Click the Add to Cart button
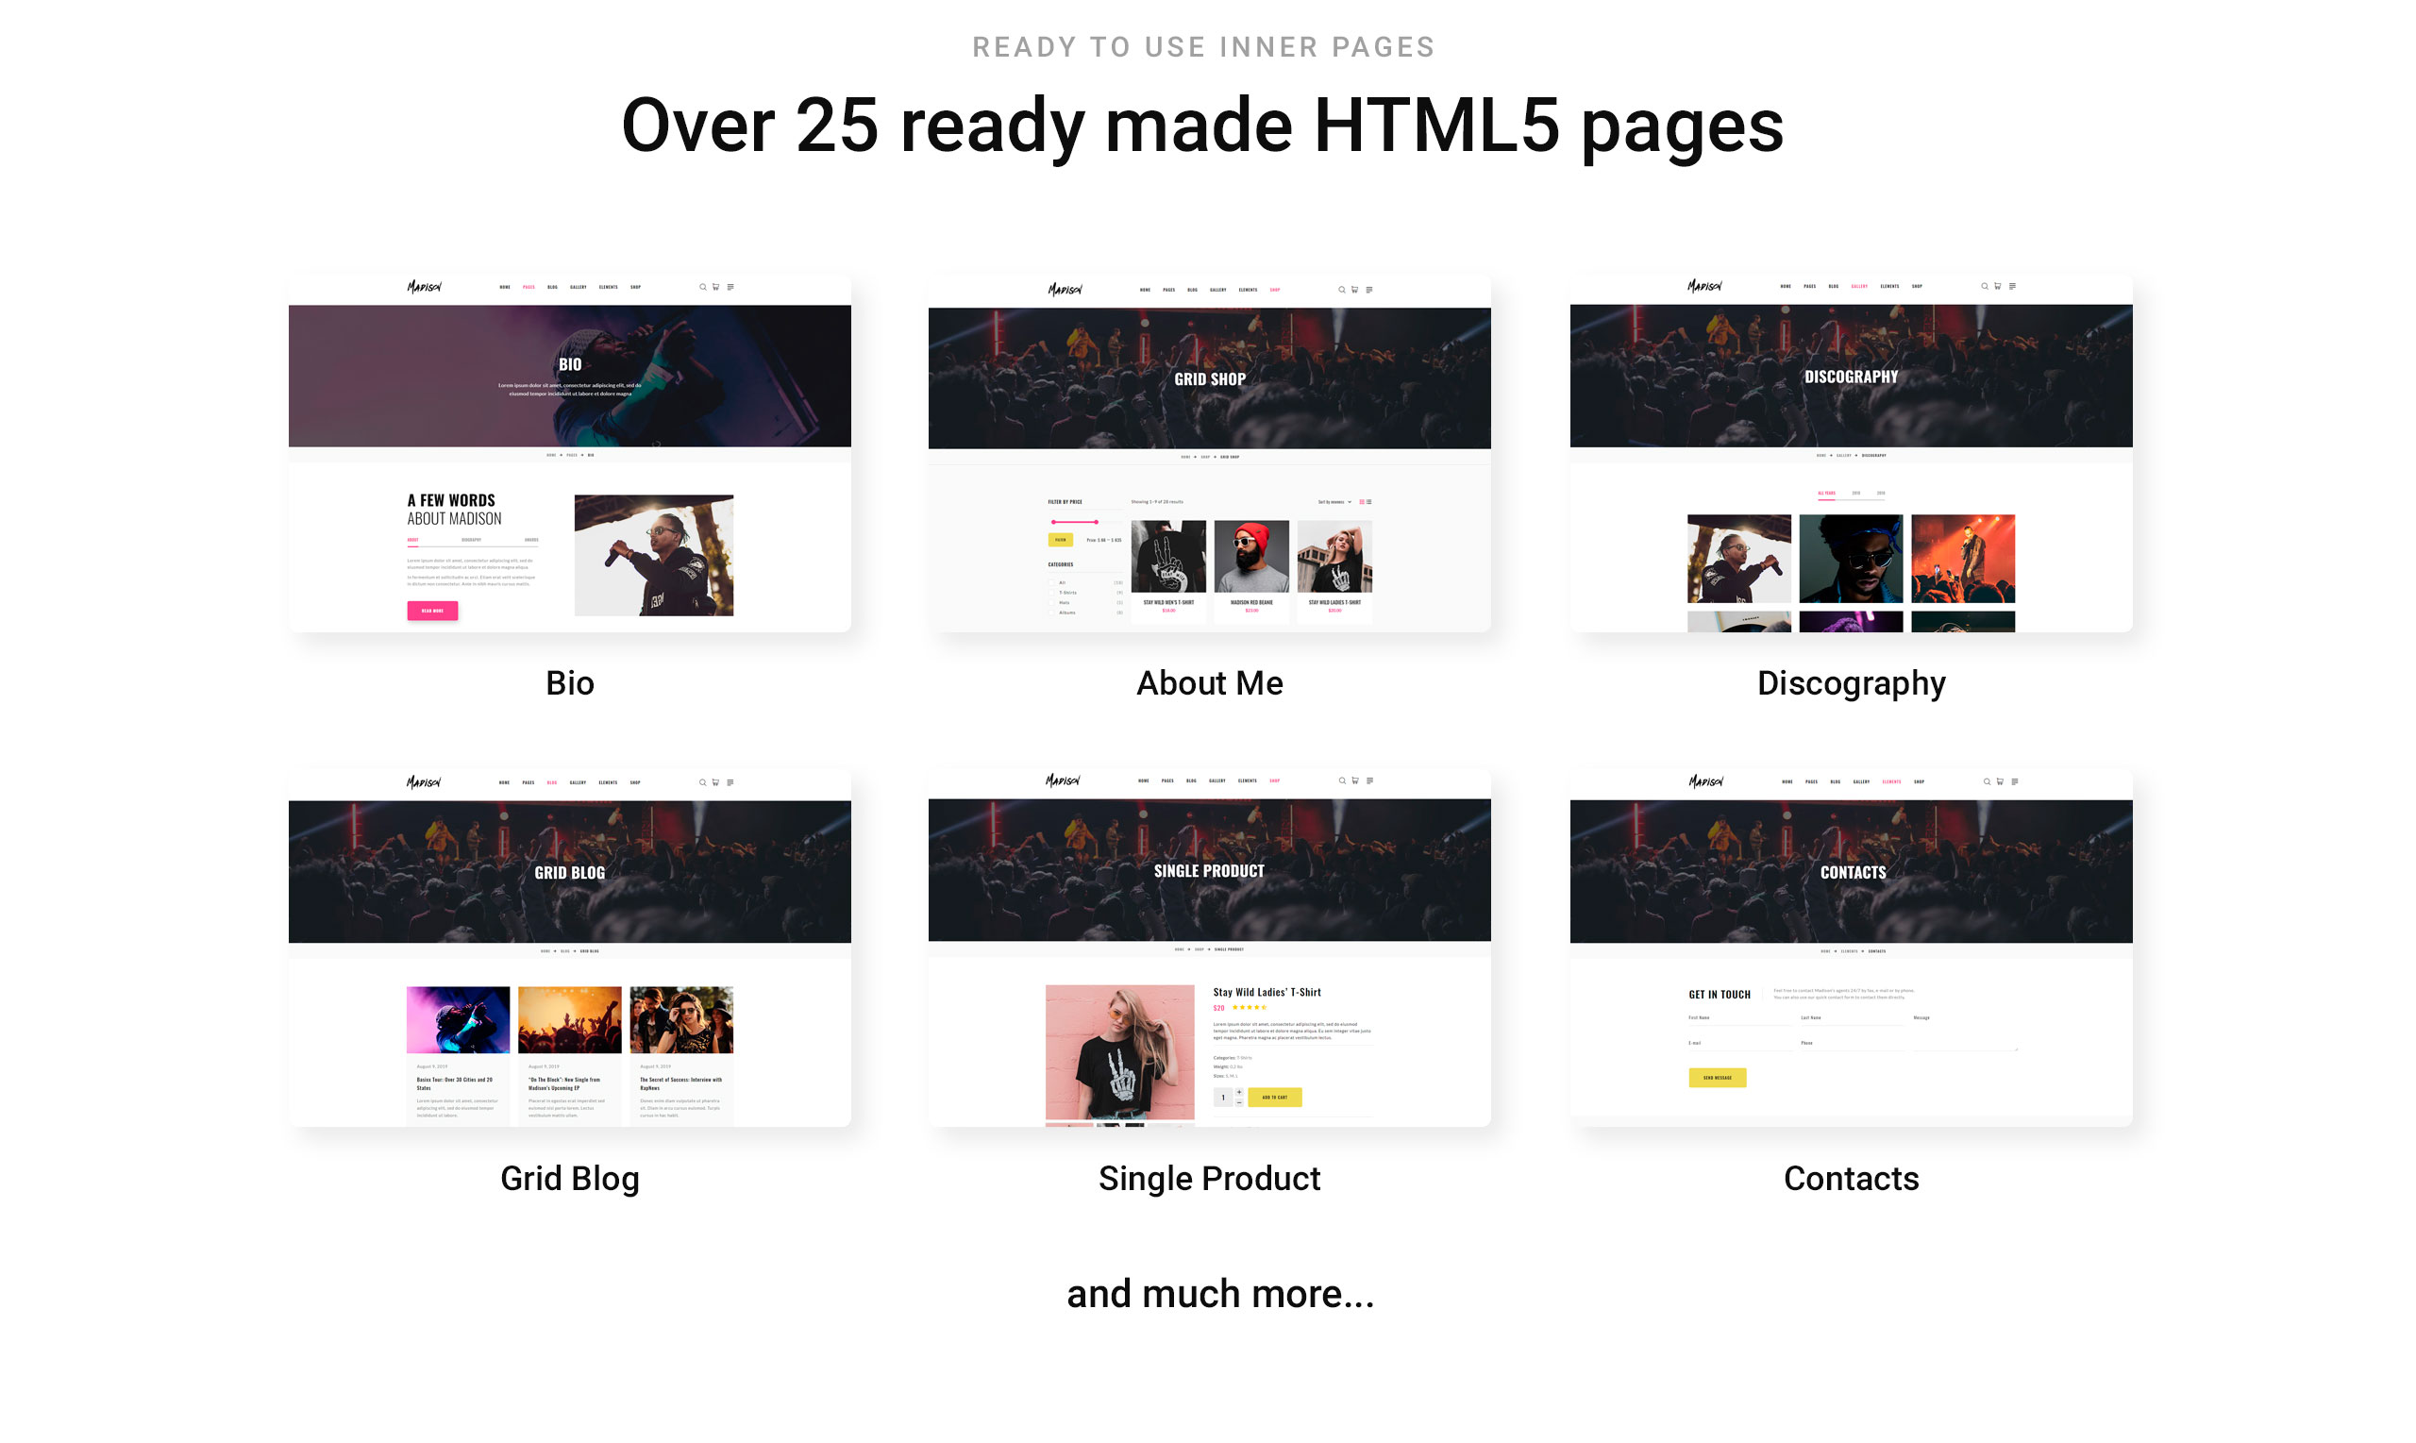This screenshot has width=2416, height=1443. [1278, 1099]
